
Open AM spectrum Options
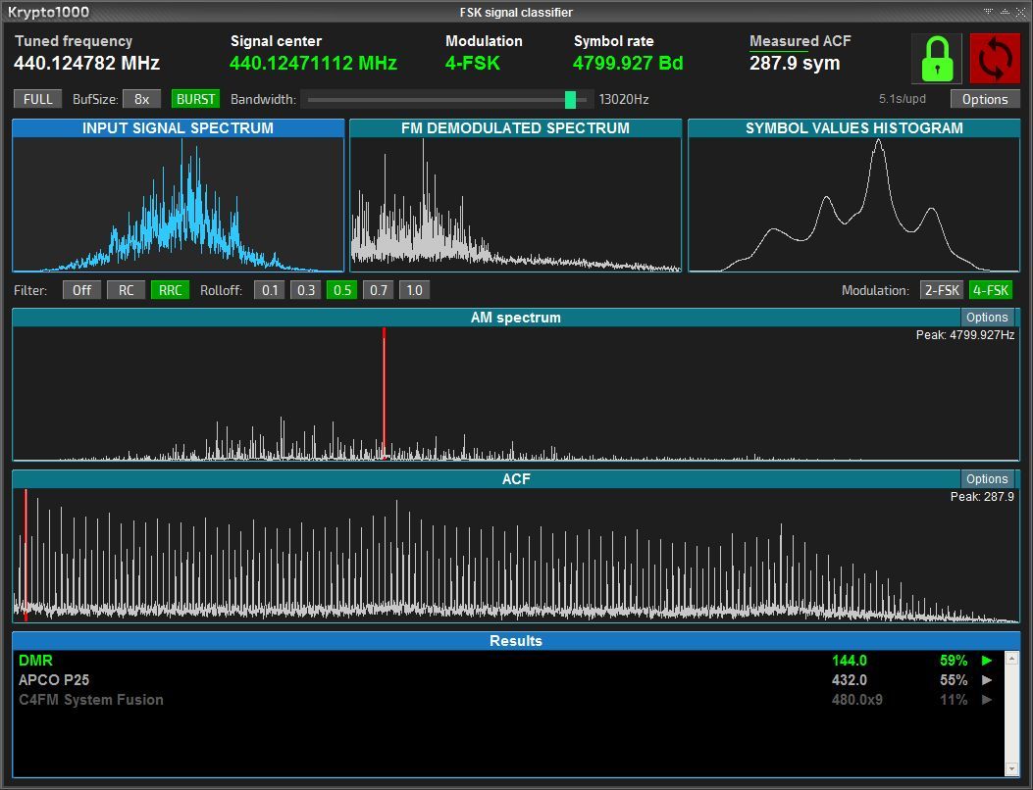pos(987,318)
